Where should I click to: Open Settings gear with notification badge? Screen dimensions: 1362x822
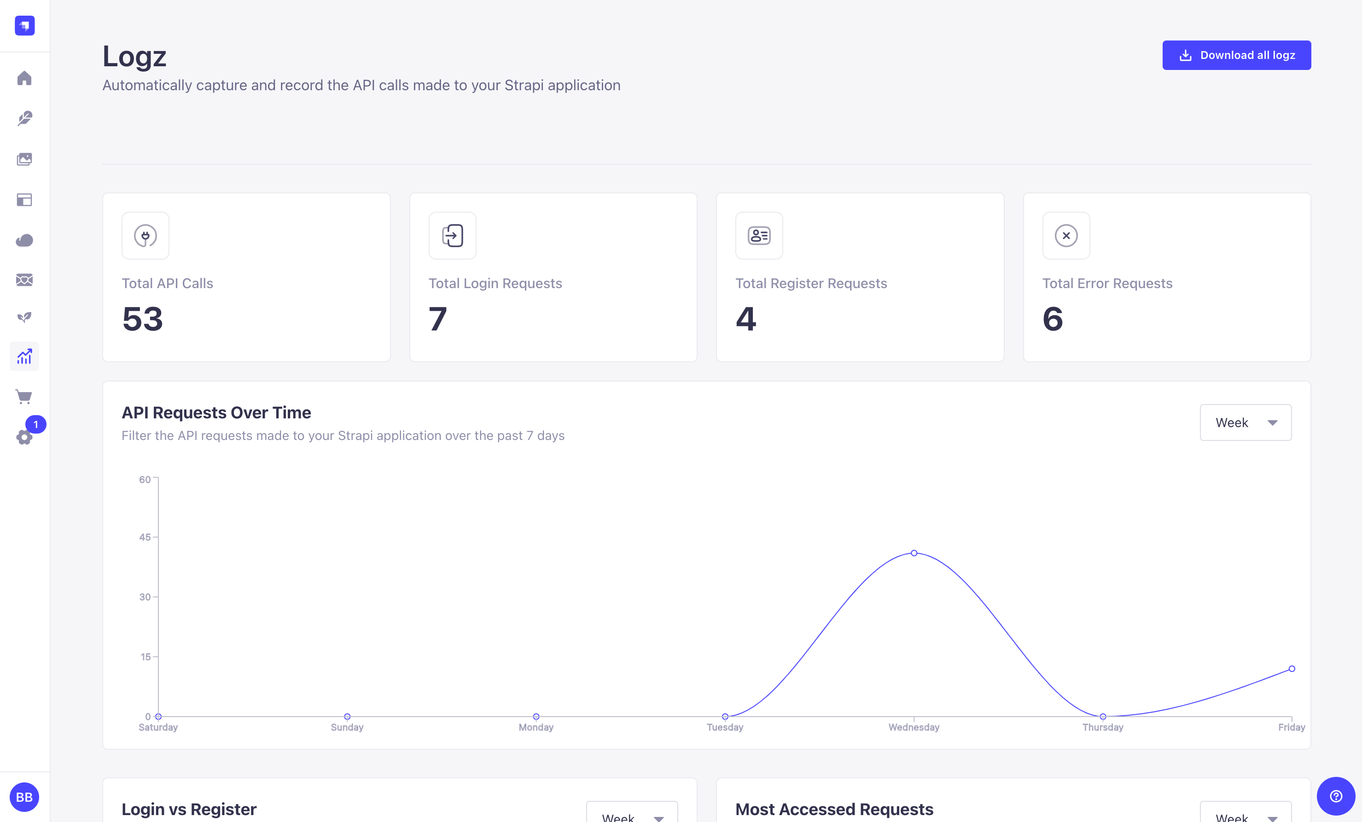(24, 437)
